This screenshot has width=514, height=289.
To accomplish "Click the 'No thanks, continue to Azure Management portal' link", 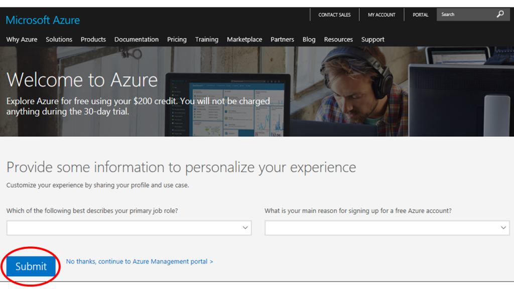I will click(139, 261).
